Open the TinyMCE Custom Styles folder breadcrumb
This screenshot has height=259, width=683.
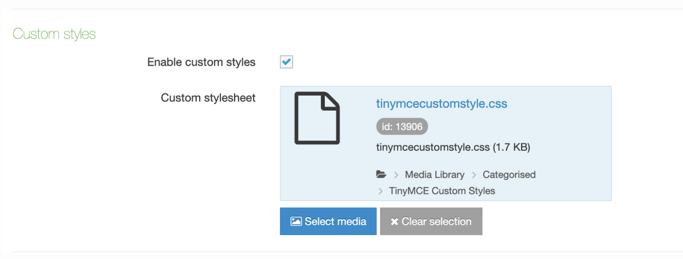(x=442, y=191)
